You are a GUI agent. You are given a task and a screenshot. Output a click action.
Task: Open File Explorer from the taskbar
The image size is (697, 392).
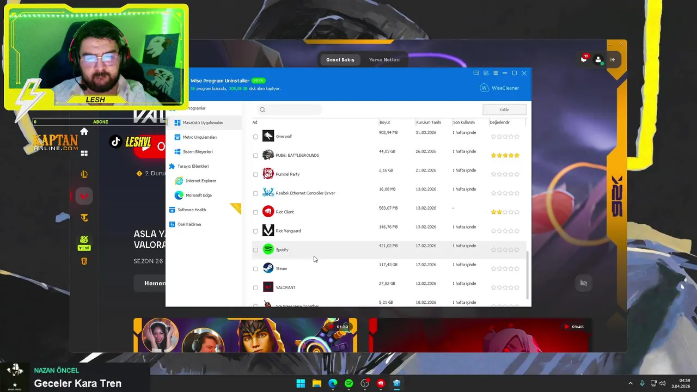(316, 383)
